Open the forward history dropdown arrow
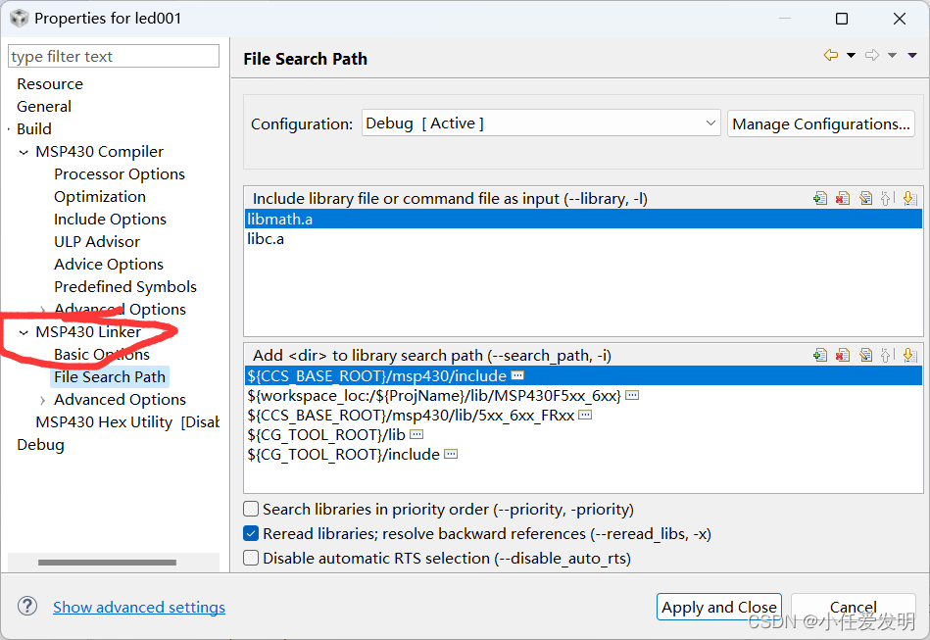The width and height of the screenshot is (930, 640). click(x=892, y=55)
